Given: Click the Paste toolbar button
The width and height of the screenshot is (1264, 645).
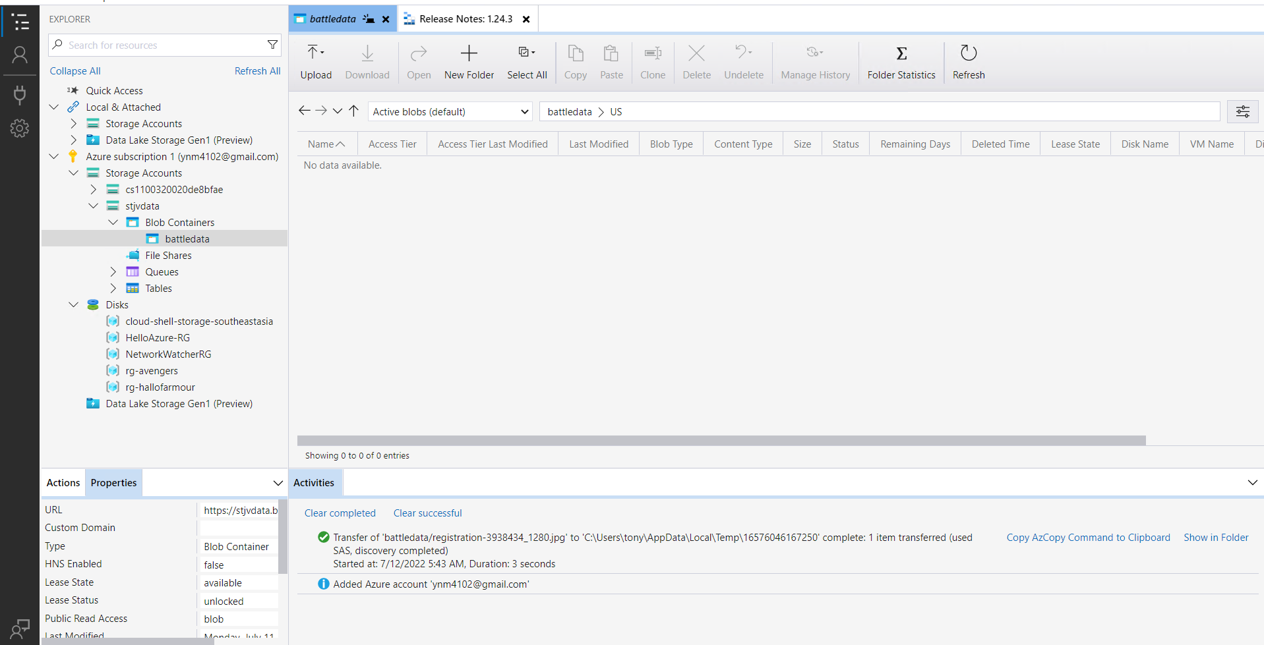Looking at the screenshot, I should click(611, 63).
